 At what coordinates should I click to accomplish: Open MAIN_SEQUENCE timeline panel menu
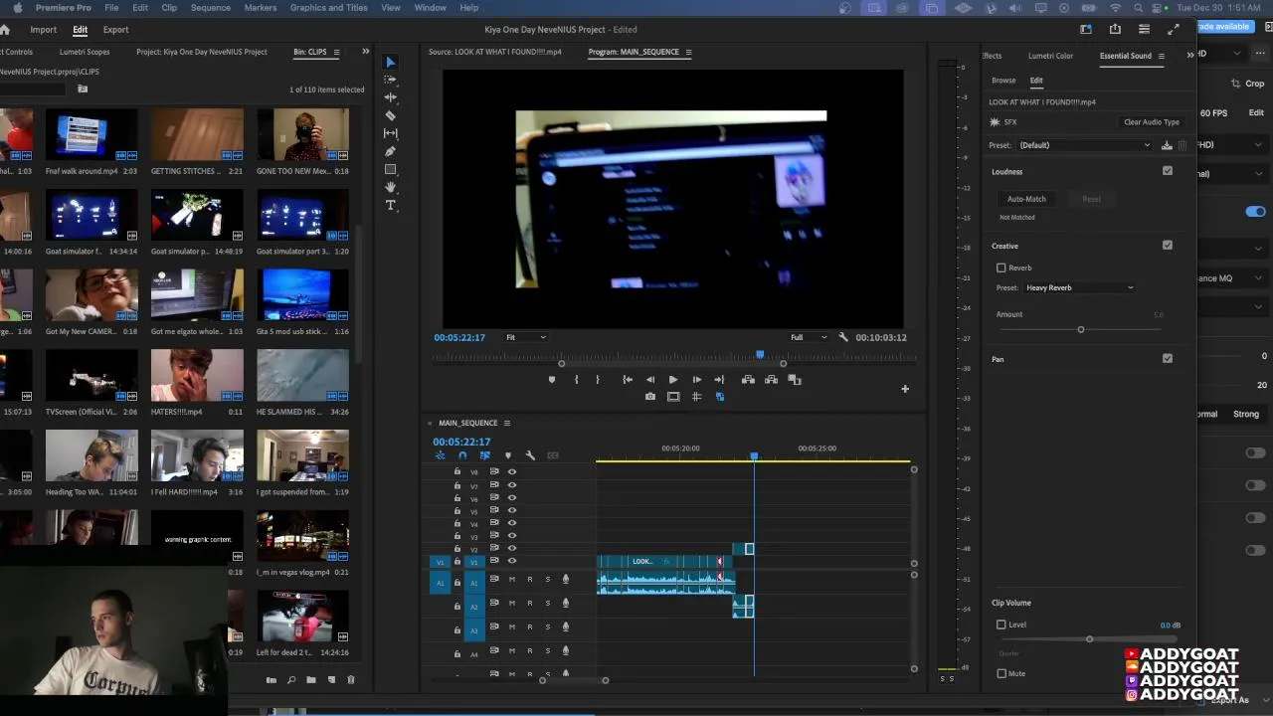tap(506, 423)
